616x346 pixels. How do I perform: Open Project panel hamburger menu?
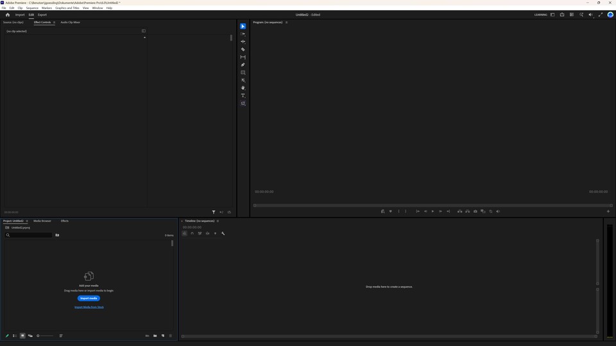click(27, 221)
